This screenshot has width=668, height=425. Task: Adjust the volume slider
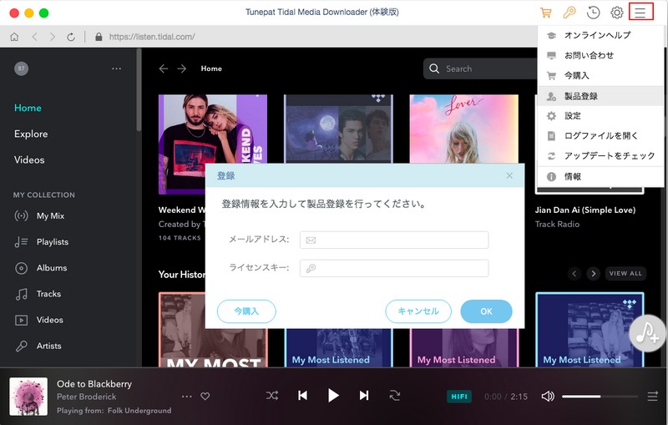click(600, 397)
